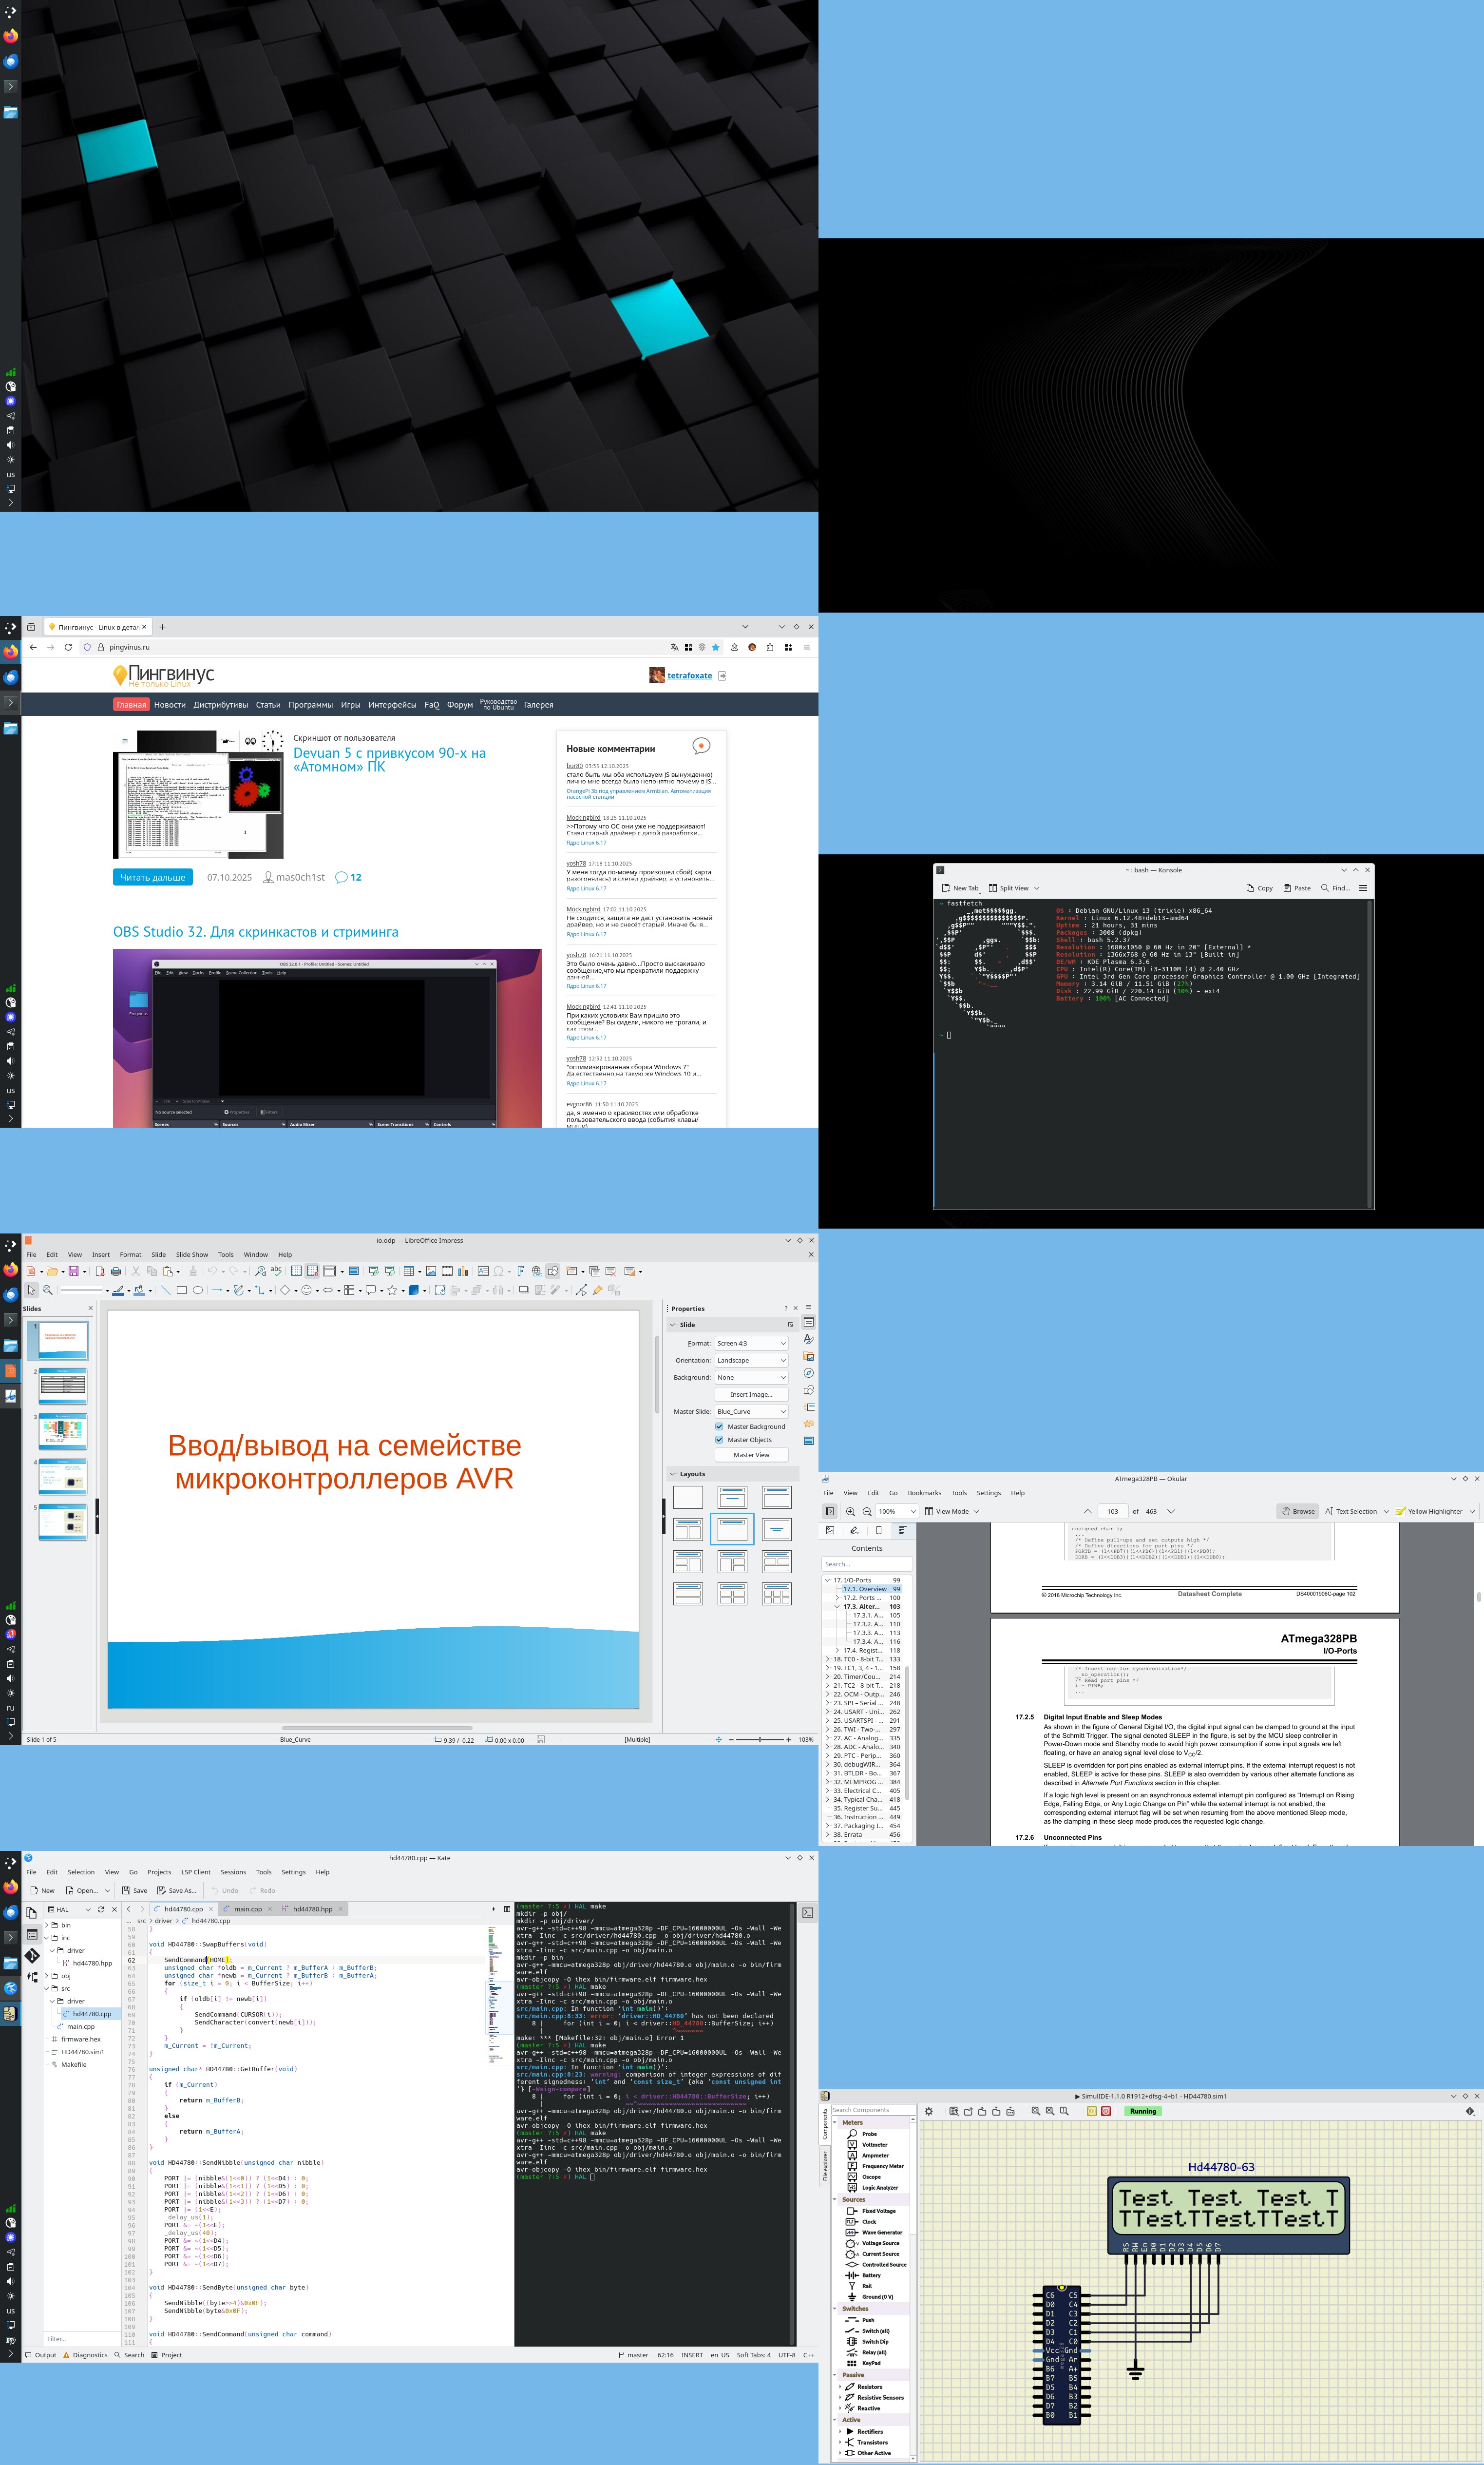Screen dimensions: 1484x2465
Task: Click the zoom slider in Impress status bar
Action: [760, 1740]
